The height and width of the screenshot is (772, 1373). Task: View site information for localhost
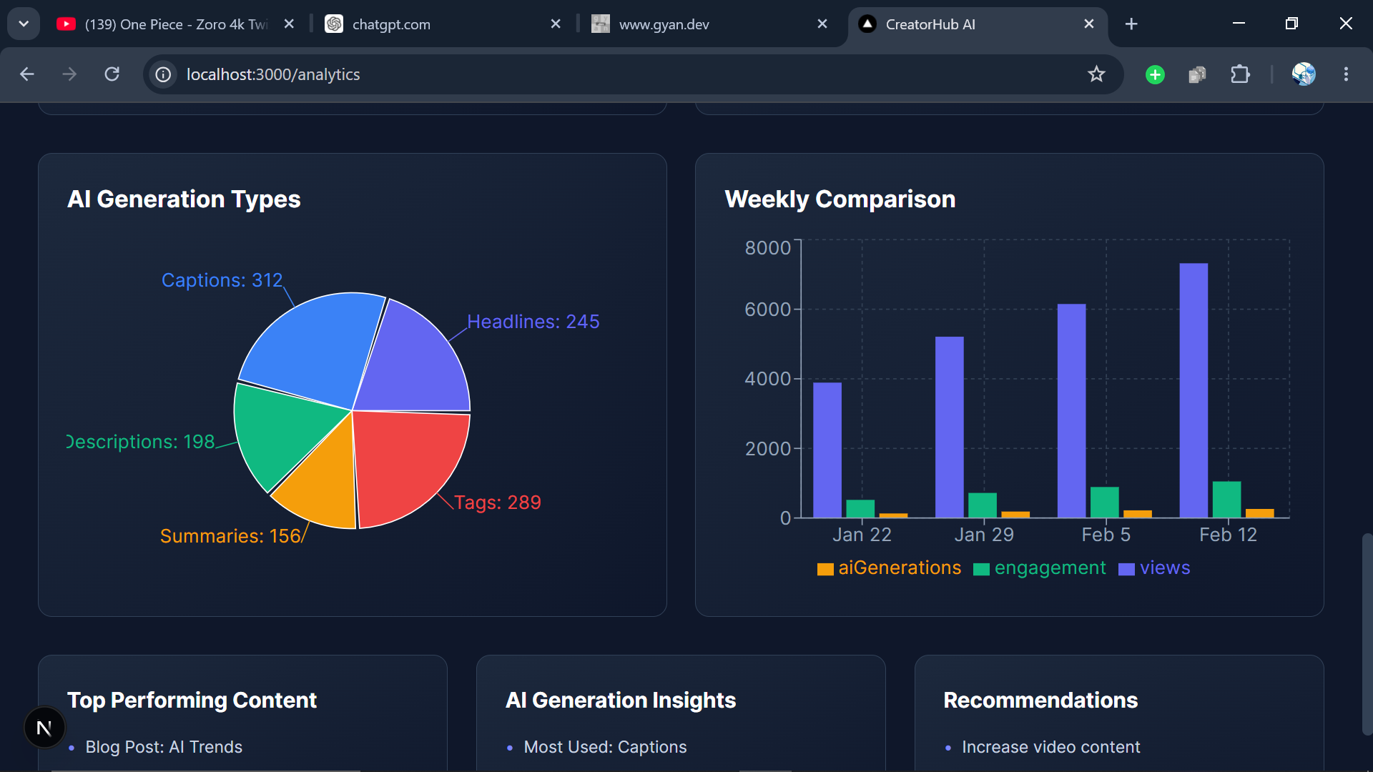coord(164,74)
